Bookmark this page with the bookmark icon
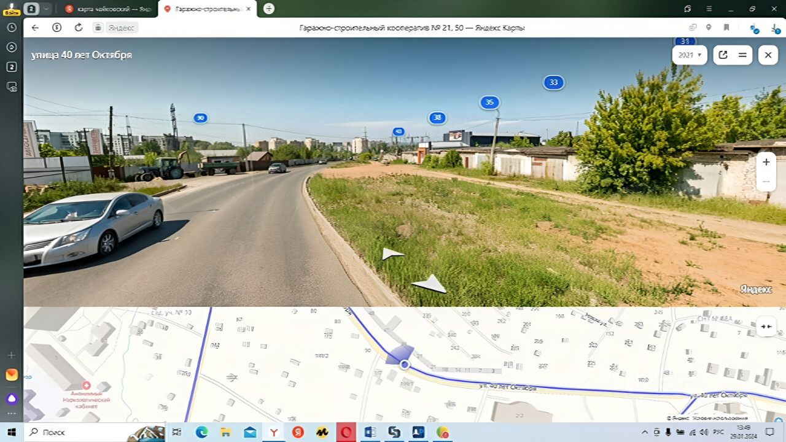 pyautogui.click(x=726, y=28)
